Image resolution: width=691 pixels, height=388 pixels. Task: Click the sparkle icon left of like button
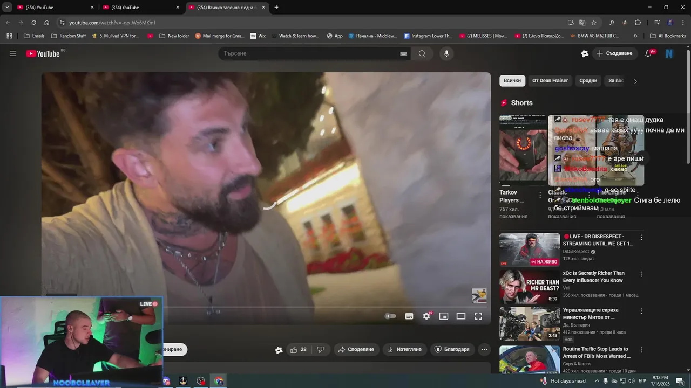click(x=279, y=350)
